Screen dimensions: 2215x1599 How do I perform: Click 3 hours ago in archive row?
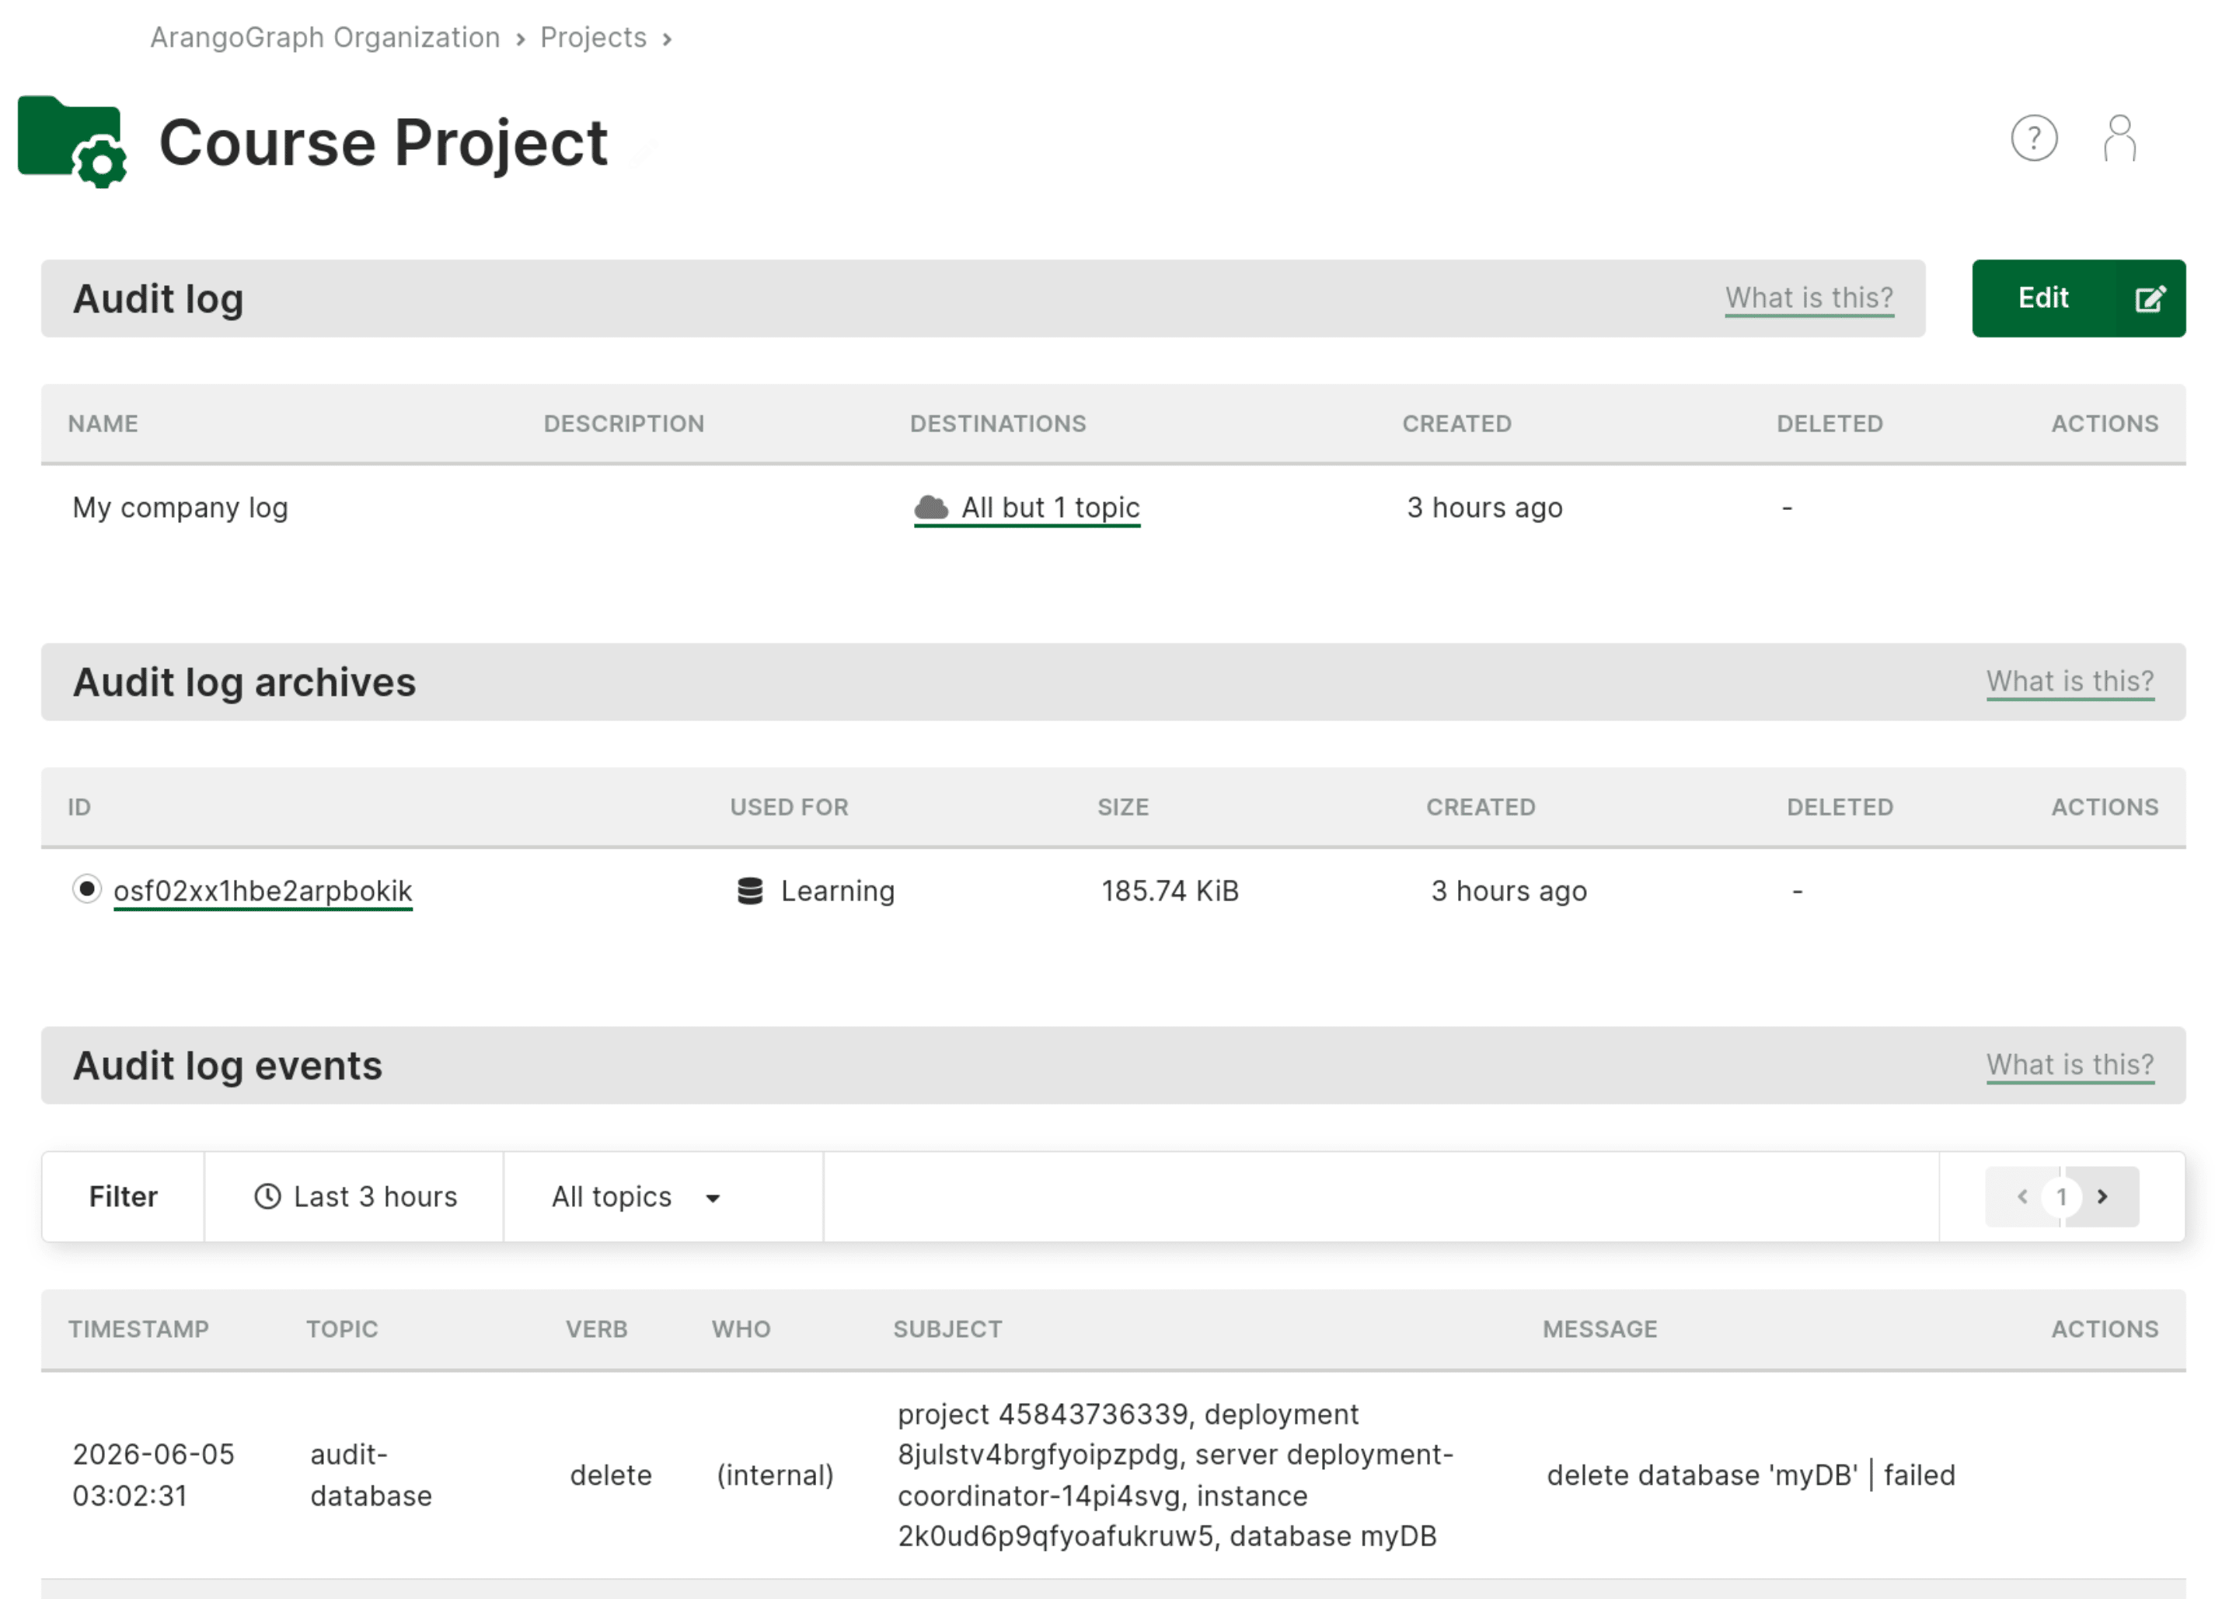[x=1509, y=891]
